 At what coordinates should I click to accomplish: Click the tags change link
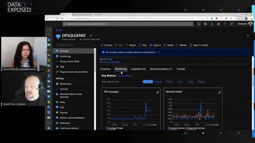108,59
